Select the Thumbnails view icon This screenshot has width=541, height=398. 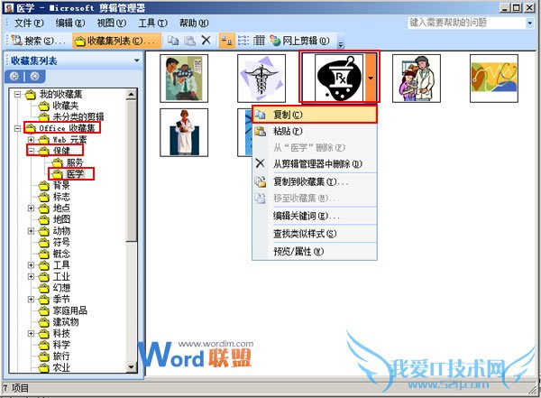coord(226,41)
